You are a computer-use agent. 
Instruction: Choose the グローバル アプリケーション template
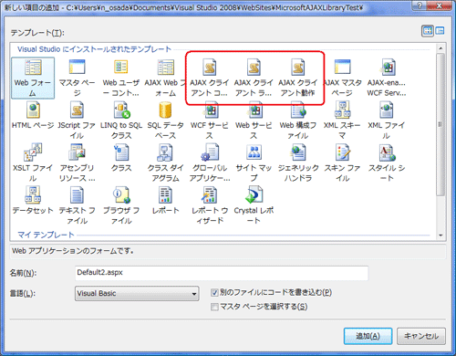pos(210,163)
